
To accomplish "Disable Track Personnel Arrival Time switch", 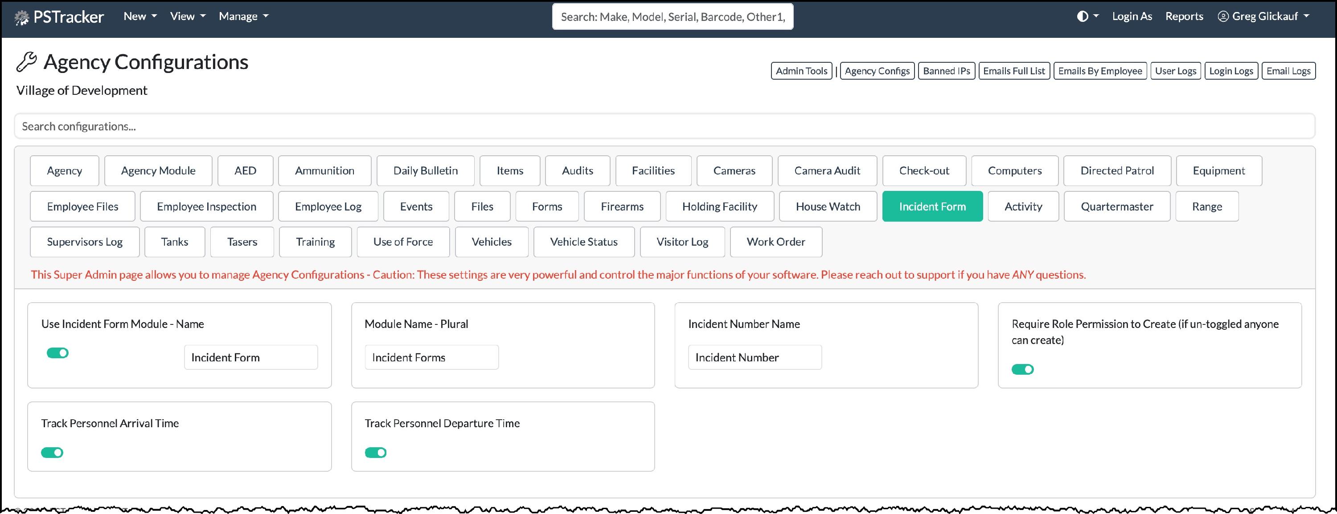I will point(52,453).
